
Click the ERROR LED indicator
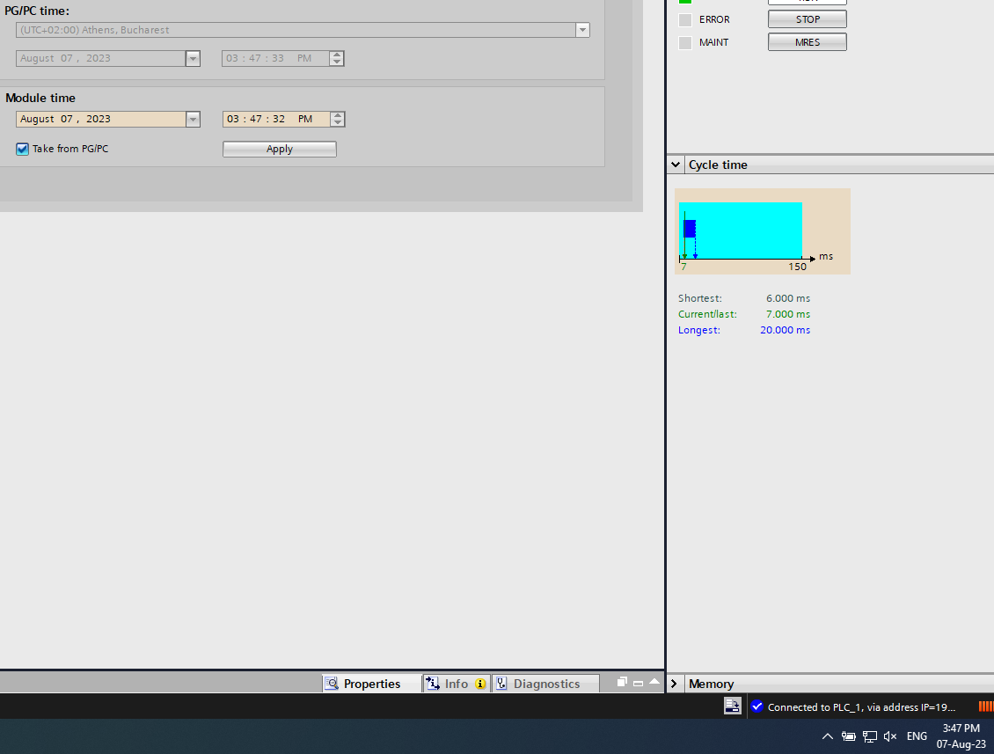click(x=684, y=19)
